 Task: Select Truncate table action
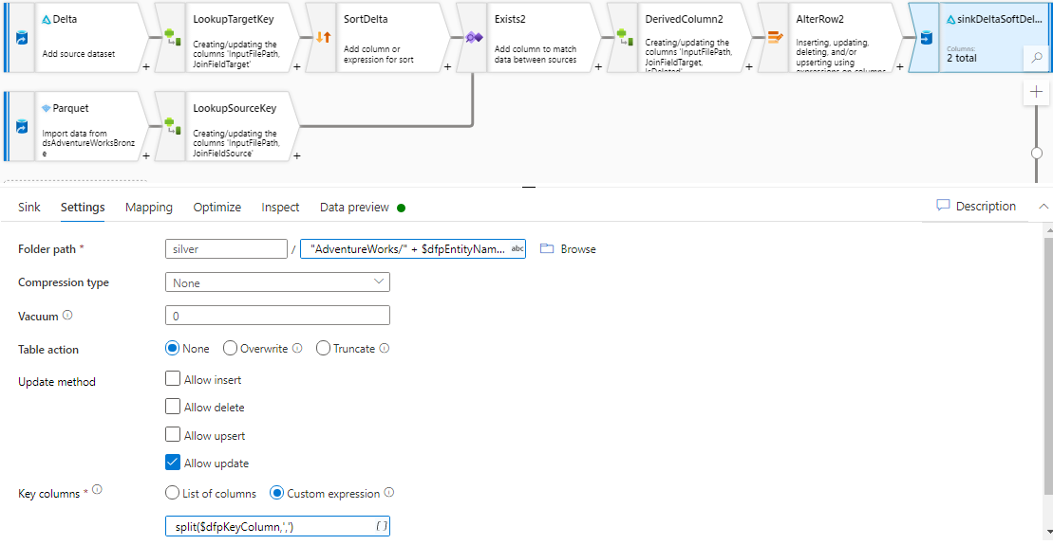(x=323, y=349)
